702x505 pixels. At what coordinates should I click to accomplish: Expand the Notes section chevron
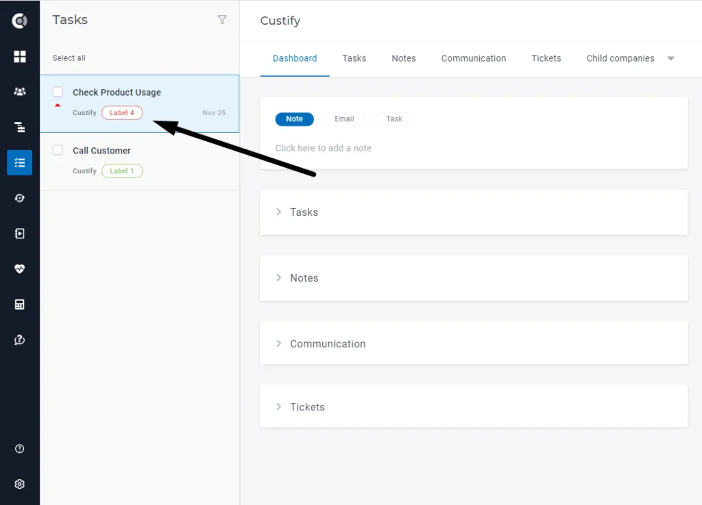pos(278,278)
